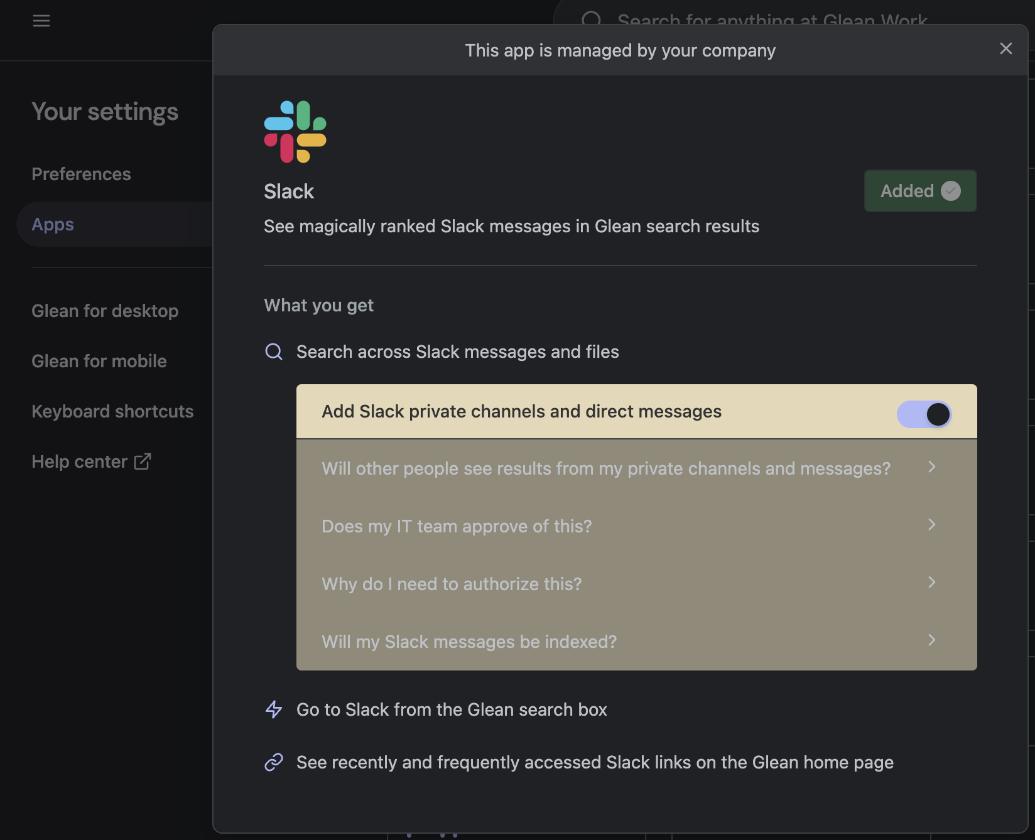View Keyboard shortcuts
This screenshot has width=1035, height=840.
112,411
